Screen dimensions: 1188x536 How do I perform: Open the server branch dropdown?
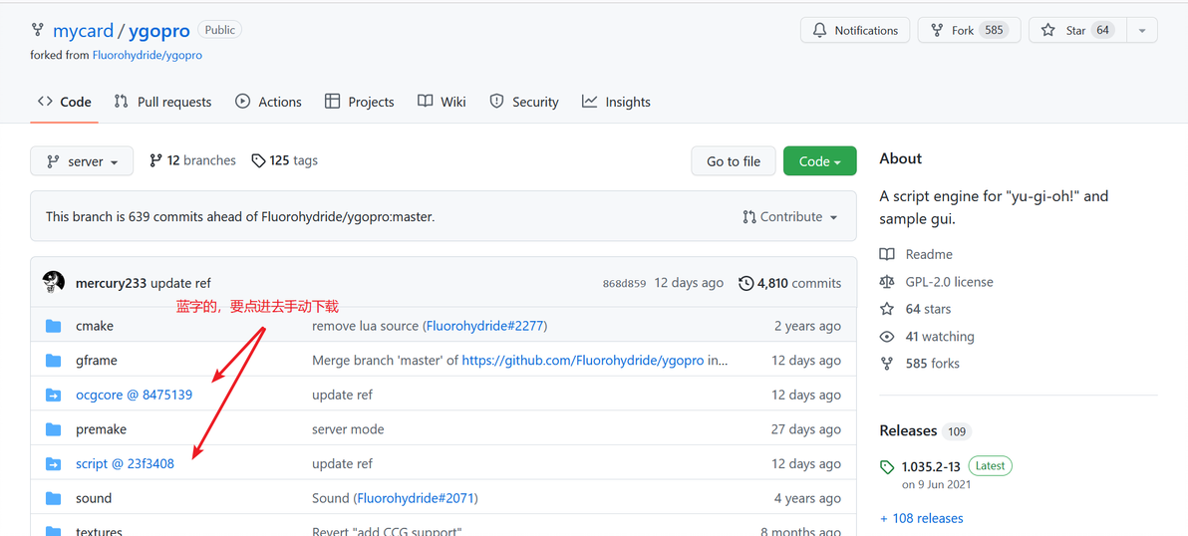tap(82, 161)
